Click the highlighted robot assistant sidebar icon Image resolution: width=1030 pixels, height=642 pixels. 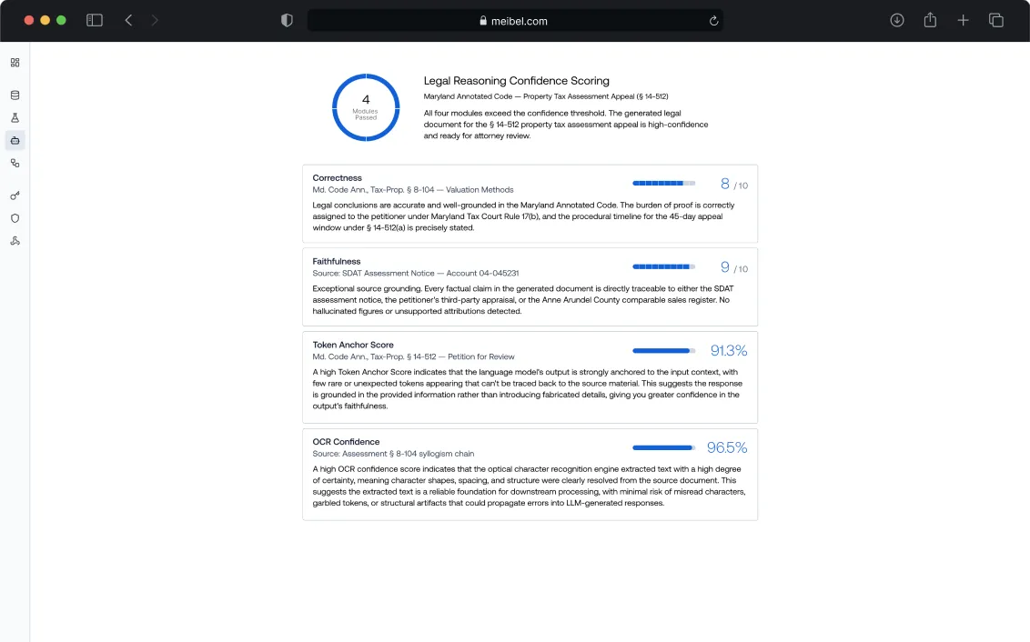pos(15,140)
